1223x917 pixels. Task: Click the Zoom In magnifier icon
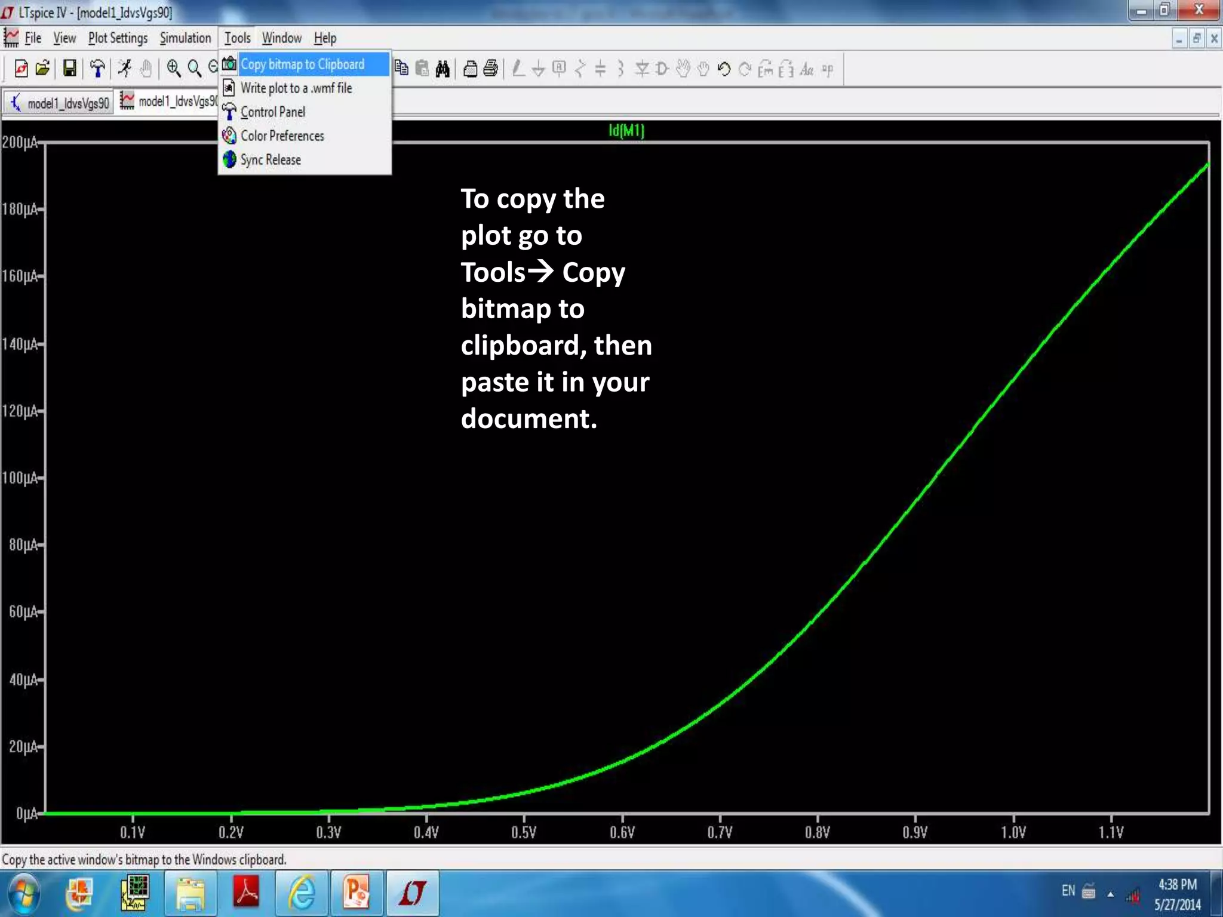pos(173,69)
